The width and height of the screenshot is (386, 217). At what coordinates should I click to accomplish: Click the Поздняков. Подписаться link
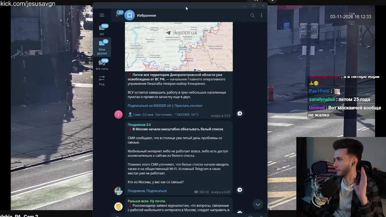(x=147, y=191)
